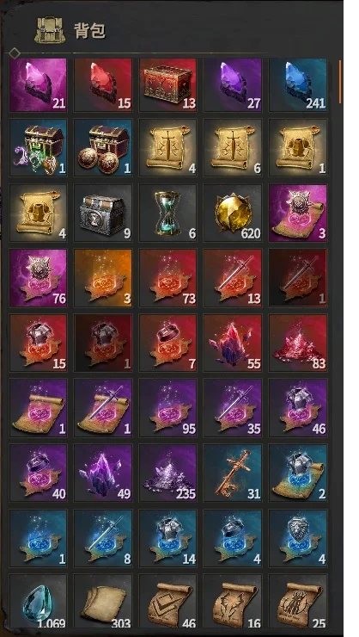Image resolution: width=359 pixels, height=637 pixels.
Task: Select the red crystal cluster with 55
Action: coord(233,343)
